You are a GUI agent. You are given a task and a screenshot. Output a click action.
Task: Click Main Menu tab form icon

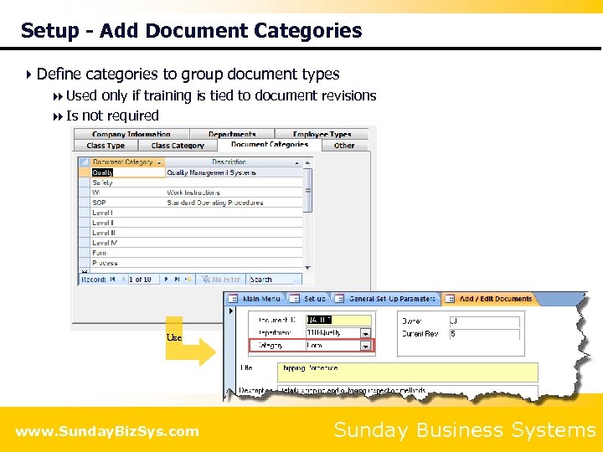tap(233, 299)
